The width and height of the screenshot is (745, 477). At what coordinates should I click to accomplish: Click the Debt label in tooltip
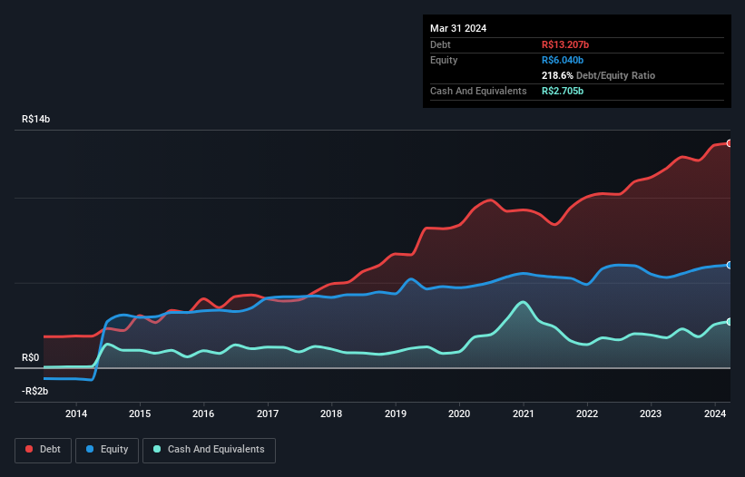[x=440, y=44]
